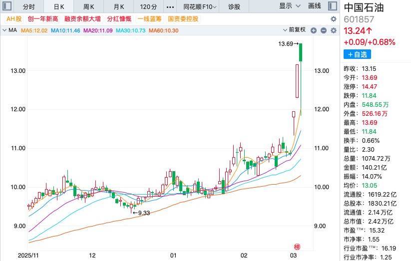Click the zoom-out minus icon on the chart
The width and height of the screenshot is (411, 261).
tap(324, 30)
